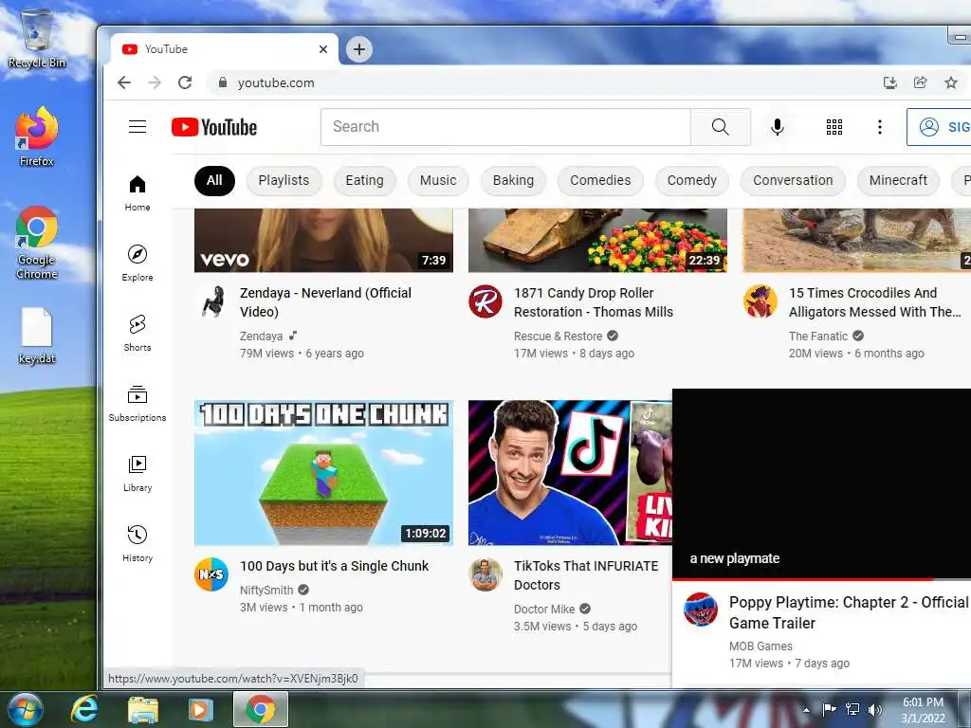Close the YouTube tab

(323, 49)
